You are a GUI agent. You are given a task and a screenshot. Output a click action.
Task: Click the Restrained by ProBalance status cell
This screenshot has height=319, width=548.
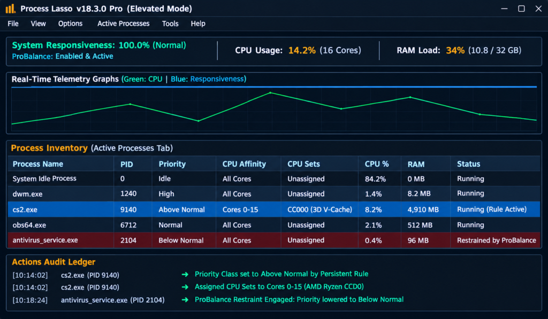pyautogui.click(x=496, y=240)
